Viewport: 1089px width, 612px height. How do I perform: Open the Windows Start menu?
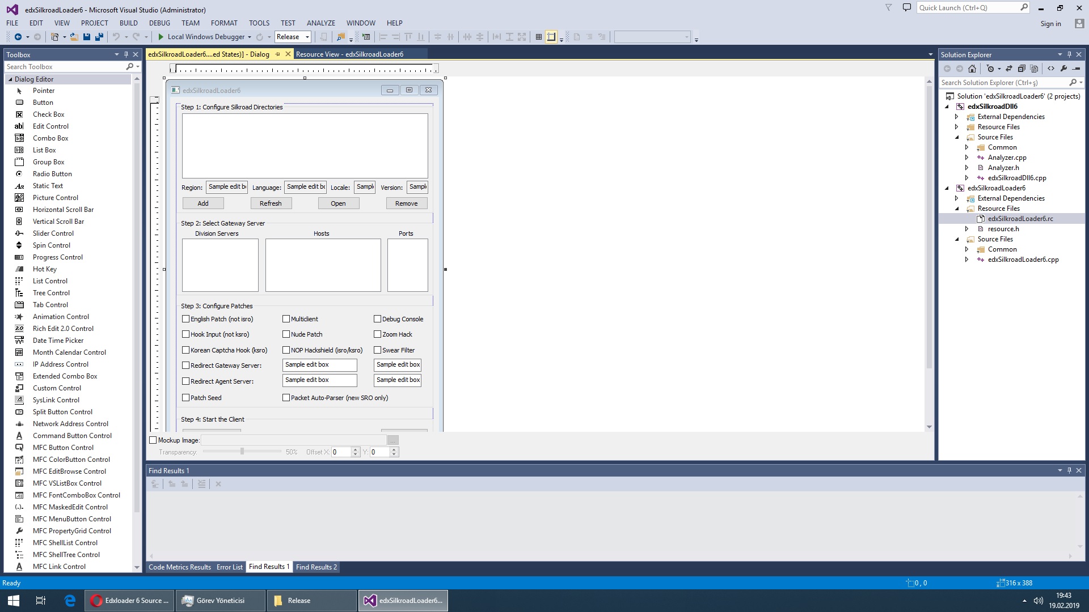click(14, 601)
